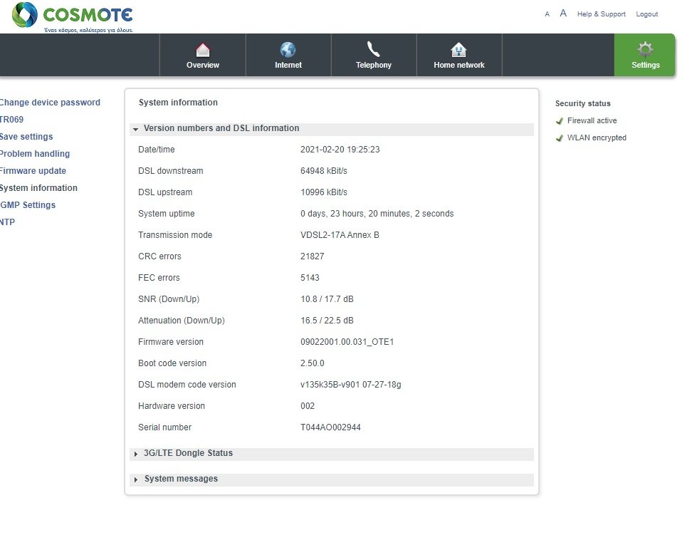Open the Firmware update page
Image resolution: width=697 pixels, height=545 pixels.
coord(33,171)
